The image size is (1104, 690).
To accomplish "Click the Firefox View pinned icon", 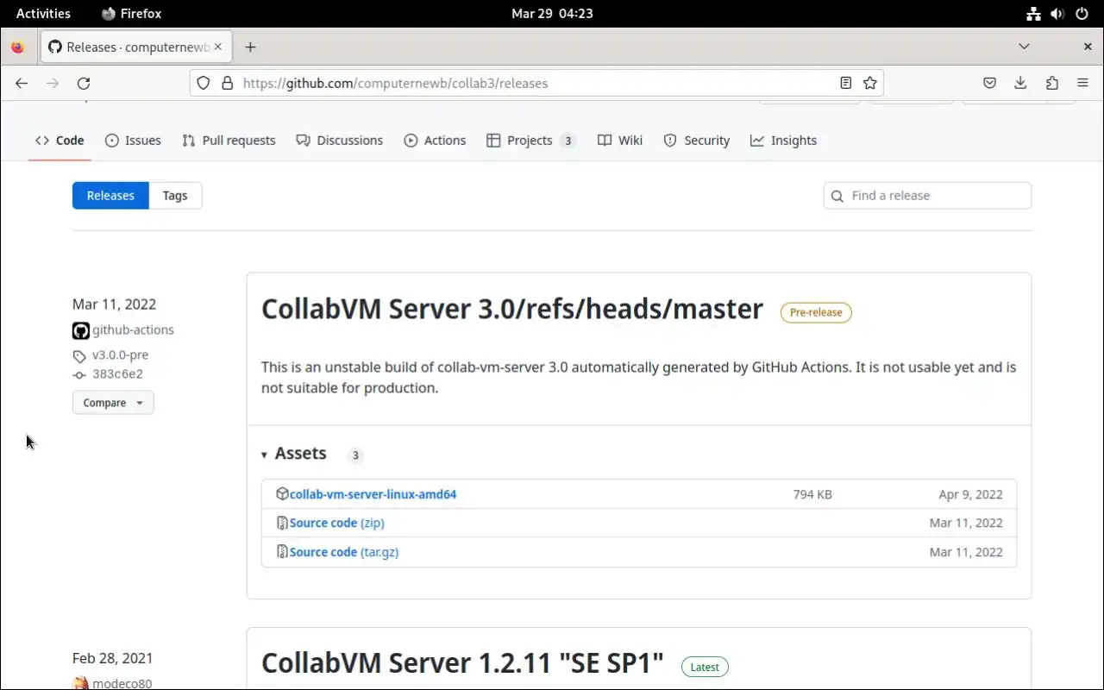I will pos(18,47).
